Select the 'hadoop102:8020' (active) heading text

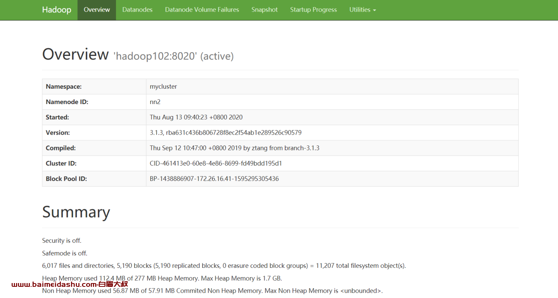point(174,56)
